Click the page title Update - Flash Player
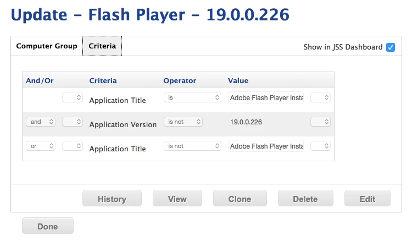Viewport: 412px width, 246px height. pyautogui.click(x=150, y=14)
